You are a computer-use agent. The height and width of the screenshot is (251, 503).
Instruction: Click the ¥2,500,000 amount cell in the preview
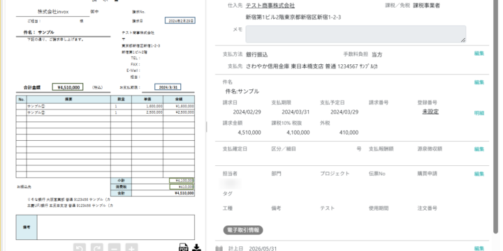pos(179,113)
